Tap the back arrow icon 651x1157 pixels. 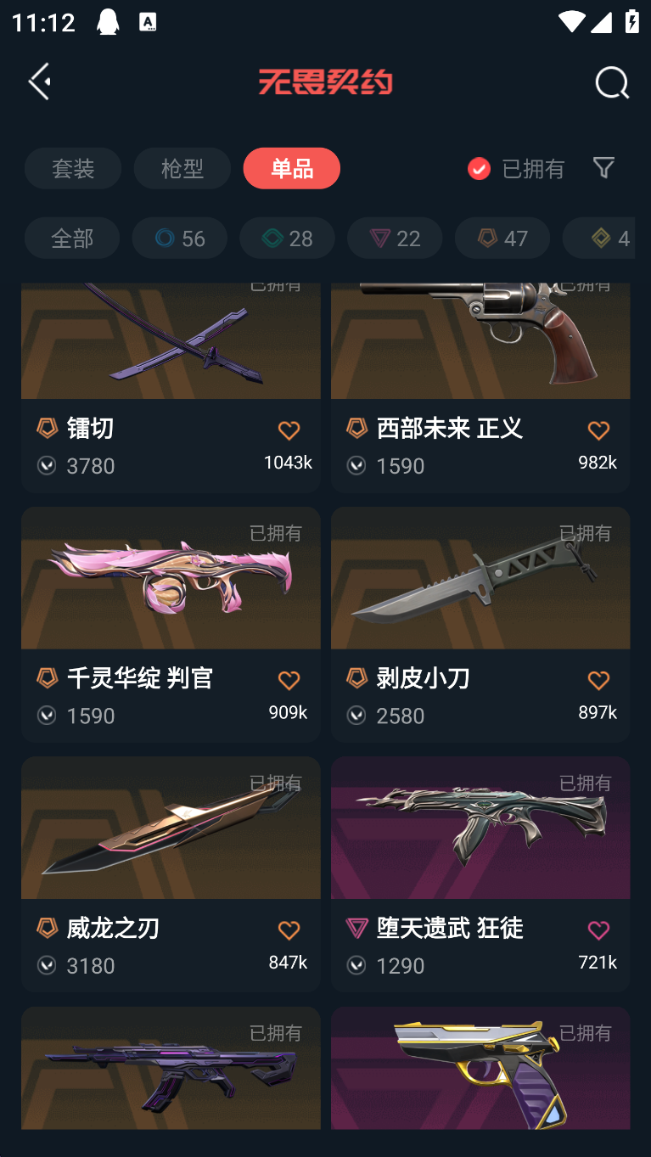pyautogui.click(x=40, y=81)
